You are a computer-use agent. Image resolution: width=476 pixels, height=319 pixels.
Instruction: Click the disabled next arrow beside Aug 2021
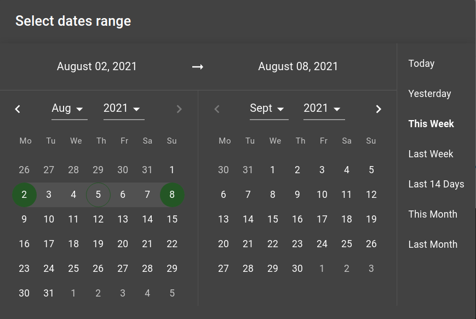[x=179, y=109]
